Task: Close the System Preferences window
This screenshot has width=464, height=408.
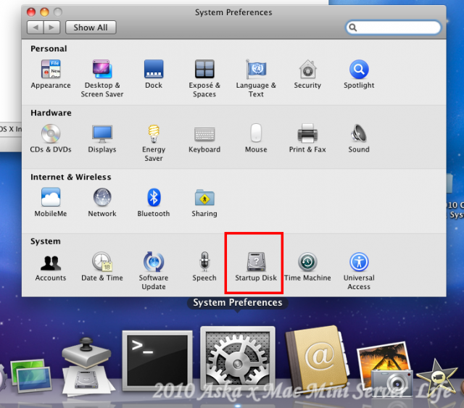Action: click(x=31, y=12)
